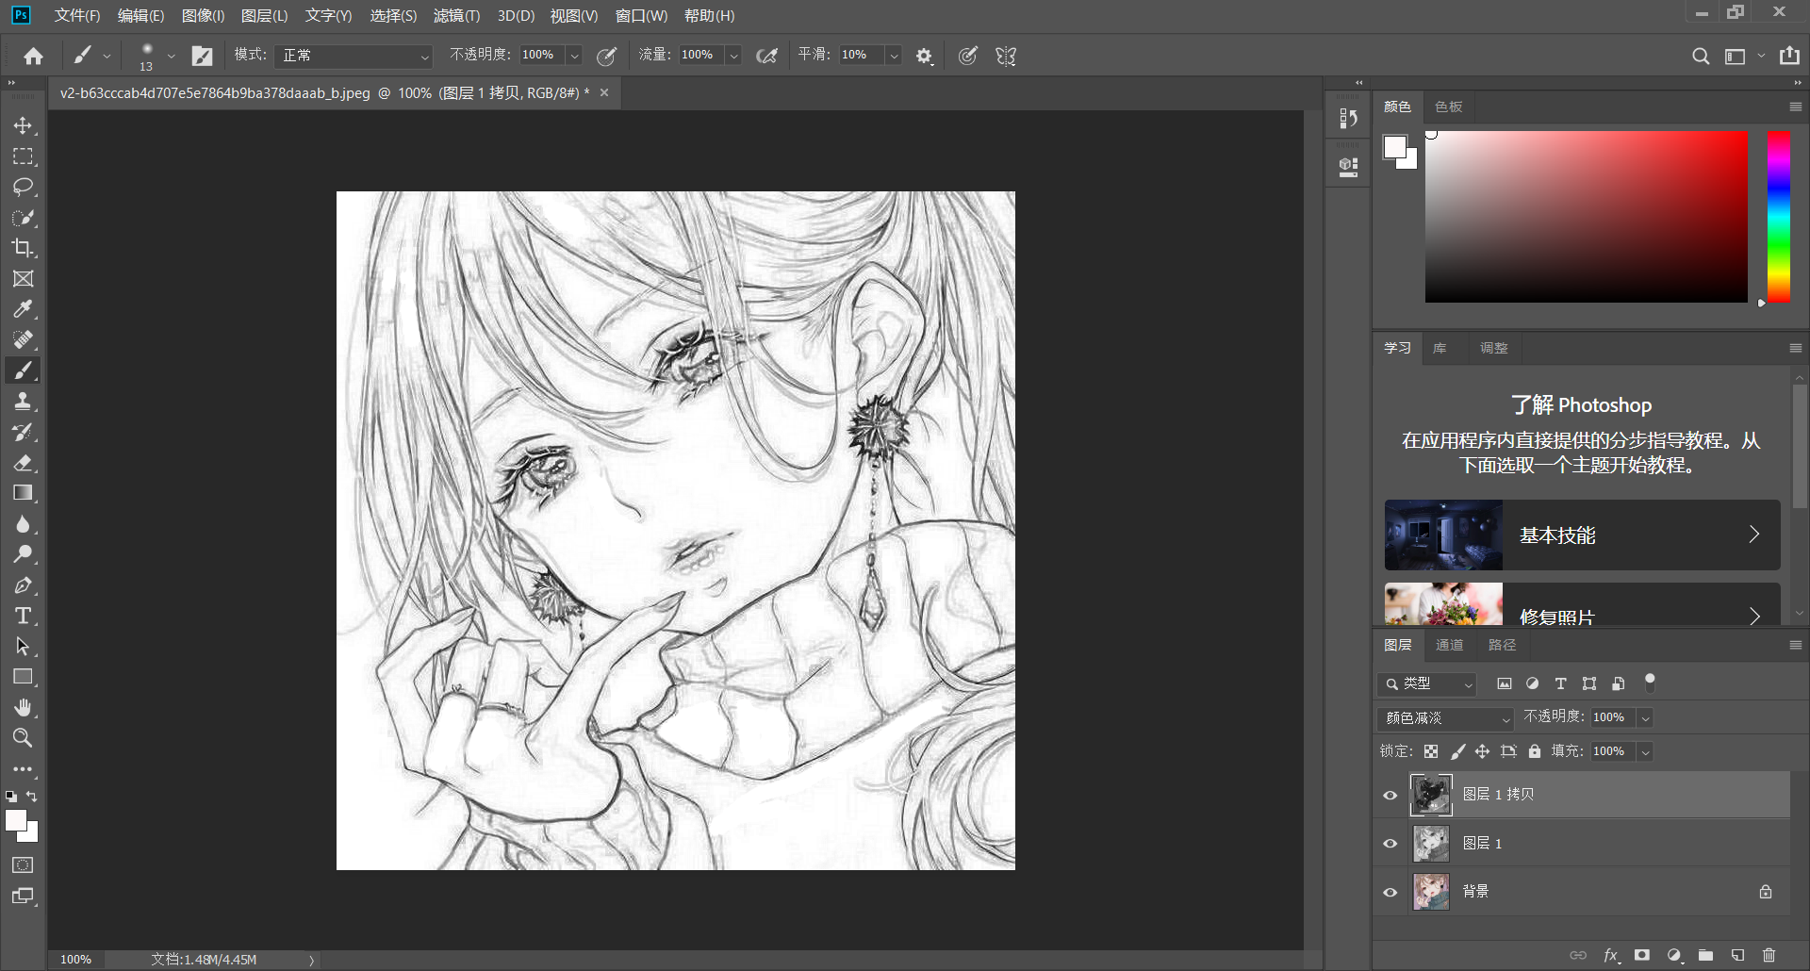Expand the layer 填充 dropdown
The image size is (1810, 971).
coord(1645,751)
